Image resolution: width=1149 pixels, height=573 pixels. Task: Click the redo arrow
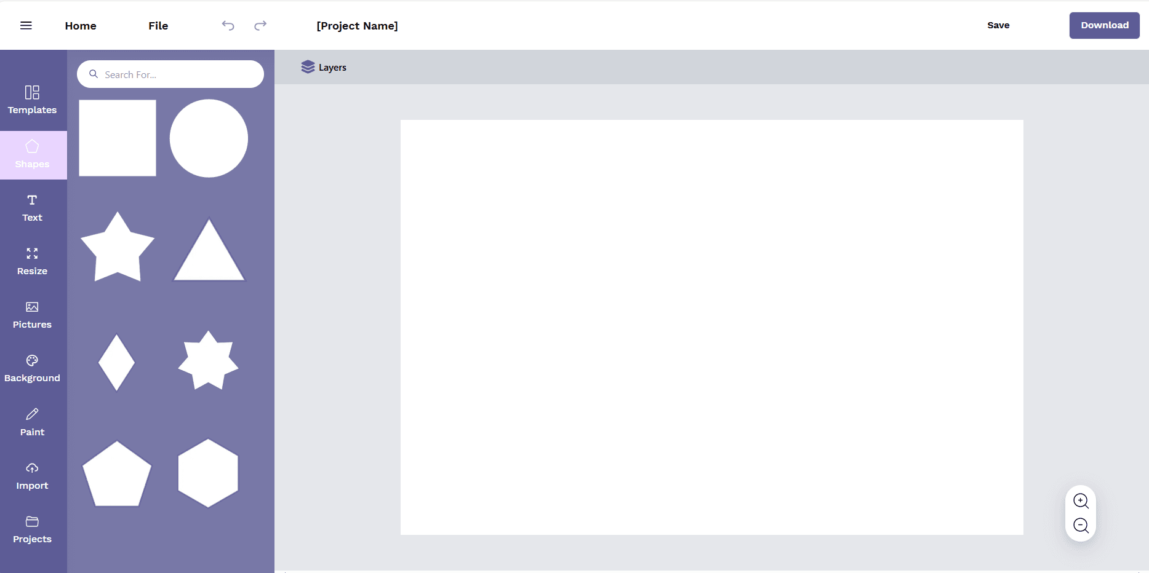[x=260, y=25]
